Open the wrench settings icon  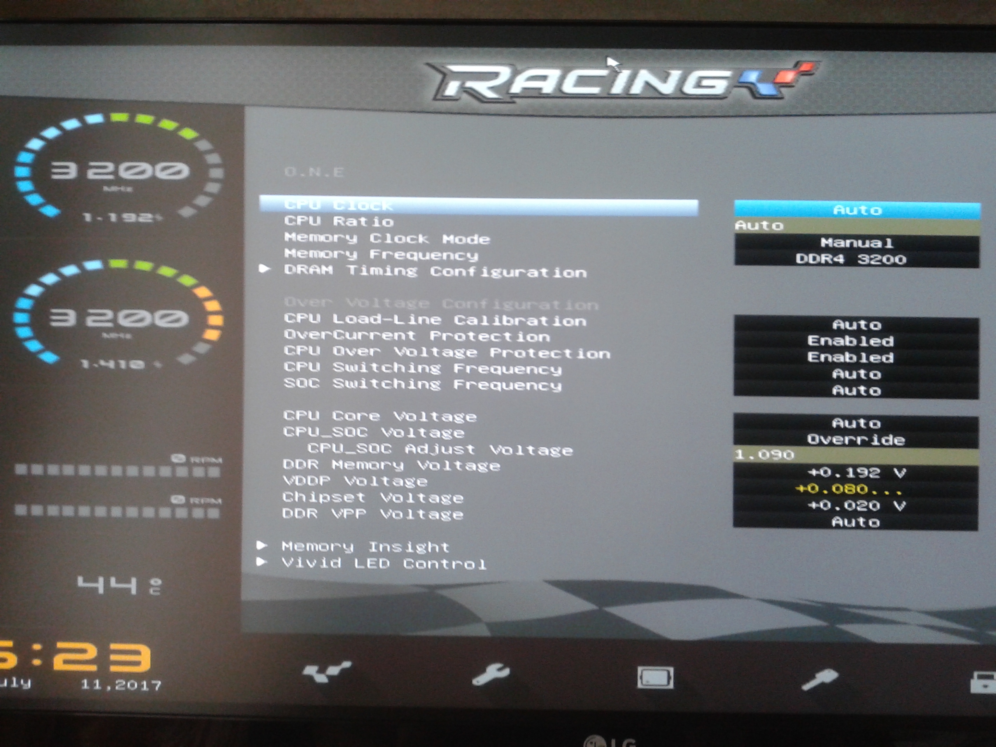click(490, 675)
